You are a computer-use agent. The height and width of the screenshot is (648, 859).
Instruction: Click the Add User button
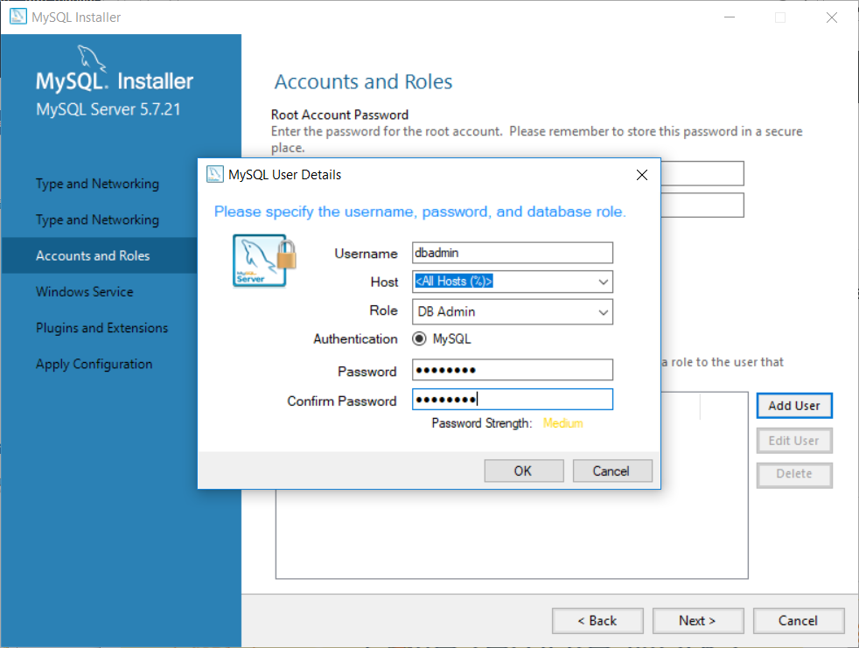pyautogui.click(x=793, y=406)
